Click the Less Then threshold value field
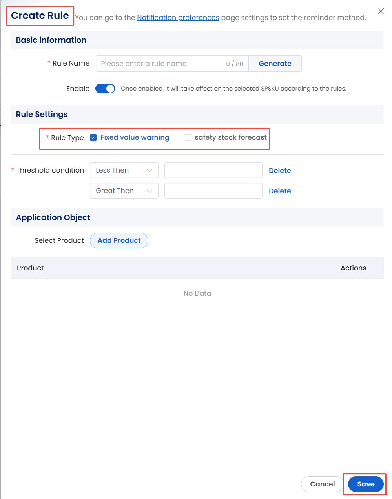 coord(213,170)
